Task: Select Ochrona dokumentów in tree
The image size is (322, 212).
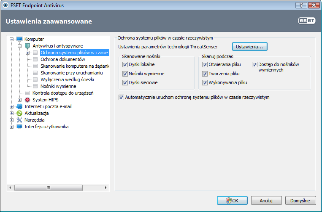Action: 63,59
